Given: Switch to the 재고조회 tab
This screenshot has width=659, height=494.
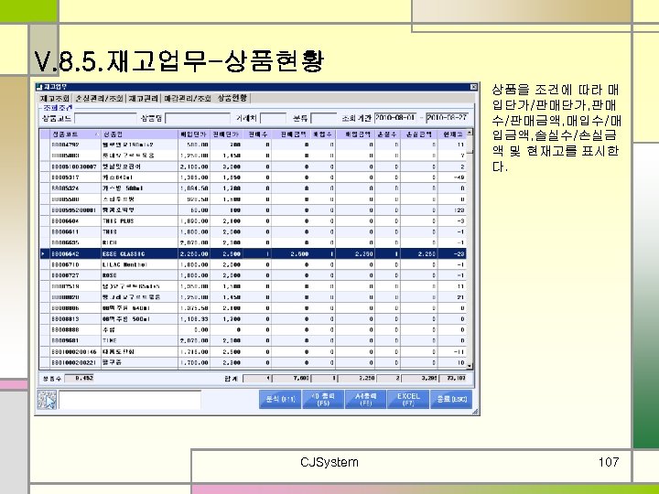Looking at the screenshot, I should point(55,98).
